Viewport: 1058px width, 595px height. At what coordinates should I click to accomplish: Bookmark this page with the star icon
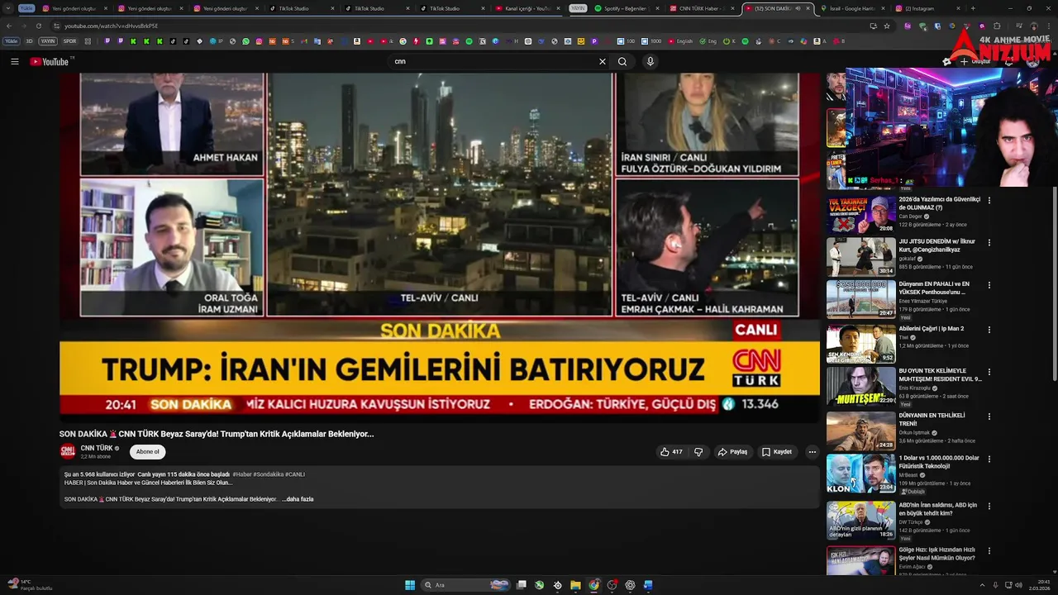point(887,26)
